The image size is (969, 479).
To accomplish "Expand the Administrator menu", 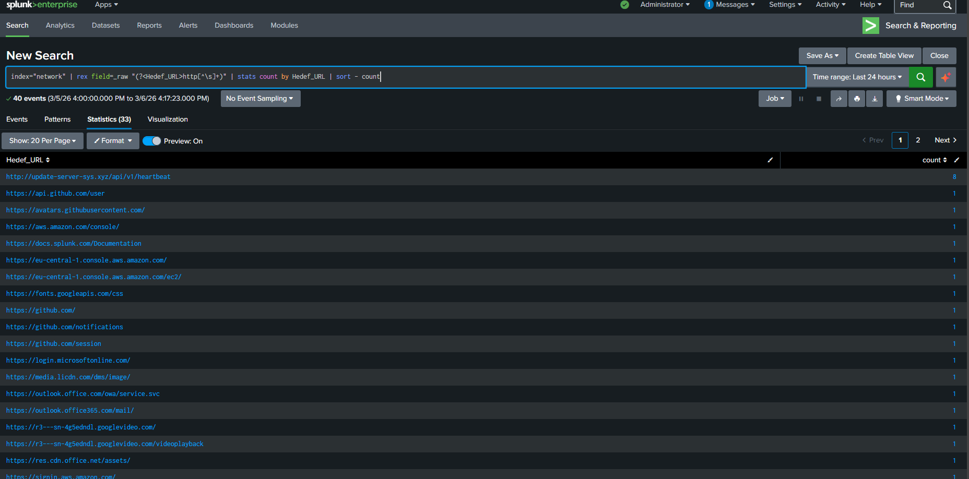I will (665, 5).
